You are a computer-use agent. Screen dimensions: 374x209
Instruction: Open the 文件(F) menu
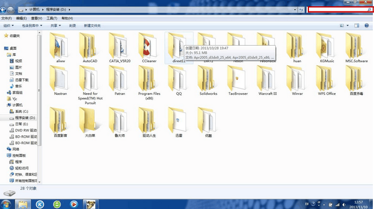tap(6, 18)
